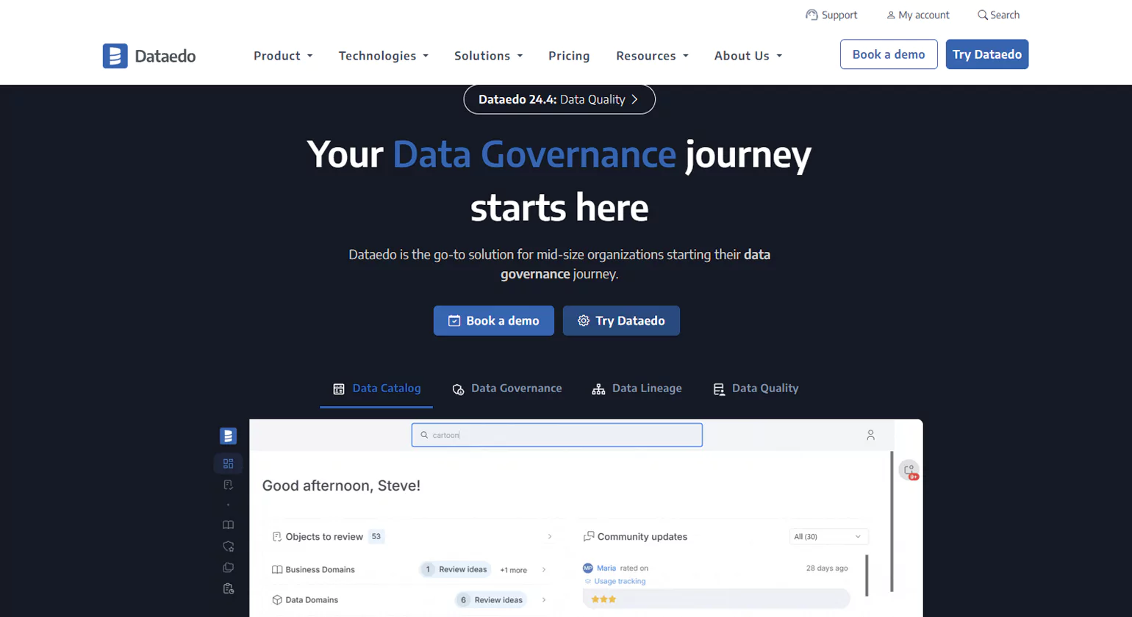Click the stacked layers icon in the sidebar
This screenshot has width=1132, height=617.
pos(228,567)
